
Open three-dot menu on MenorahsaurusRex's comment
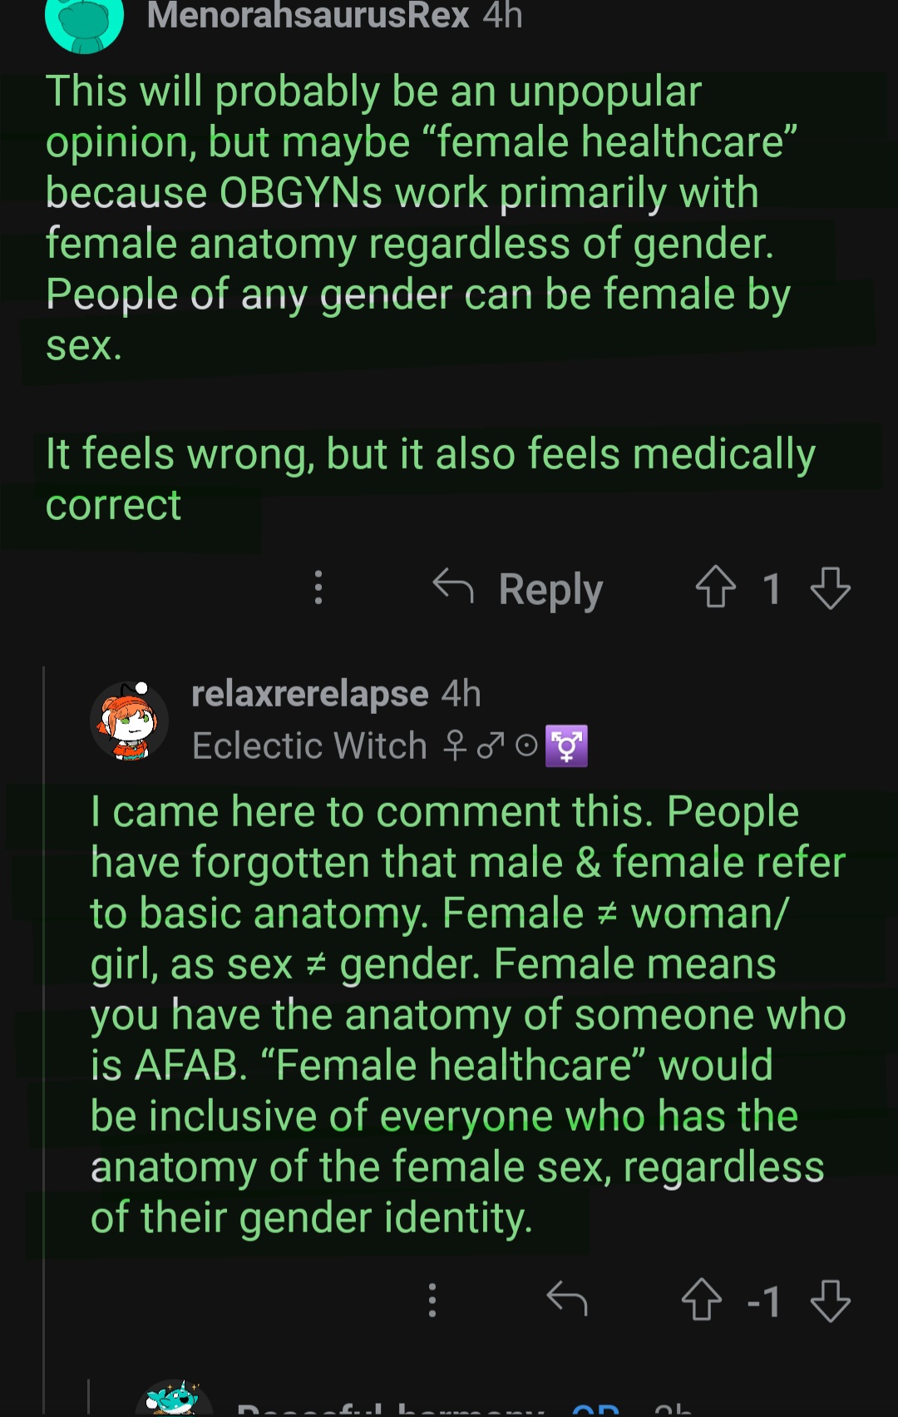pyautogui.click(x=318, y=587)
